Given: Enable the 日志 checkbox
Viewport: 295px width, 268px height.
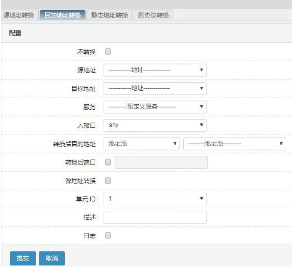Looking at the screenshot, I should 108,235.
